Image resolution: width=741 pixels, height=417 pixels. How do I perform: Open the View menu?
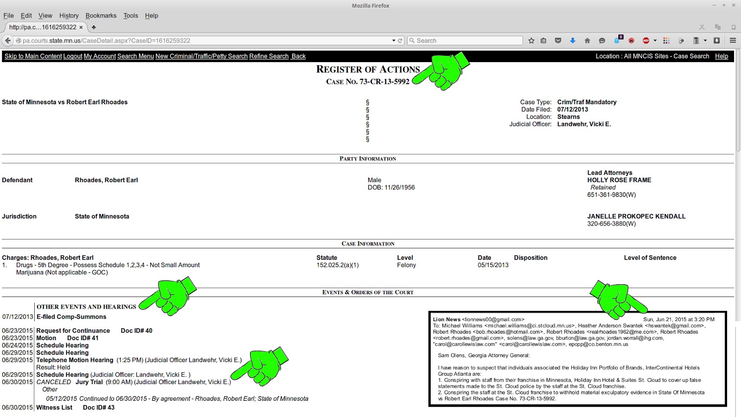coord(45,15)
